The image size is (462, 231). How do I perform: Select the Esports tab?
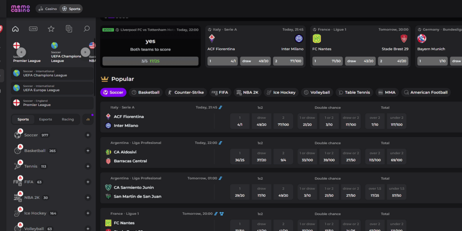(x=46, y=119)
